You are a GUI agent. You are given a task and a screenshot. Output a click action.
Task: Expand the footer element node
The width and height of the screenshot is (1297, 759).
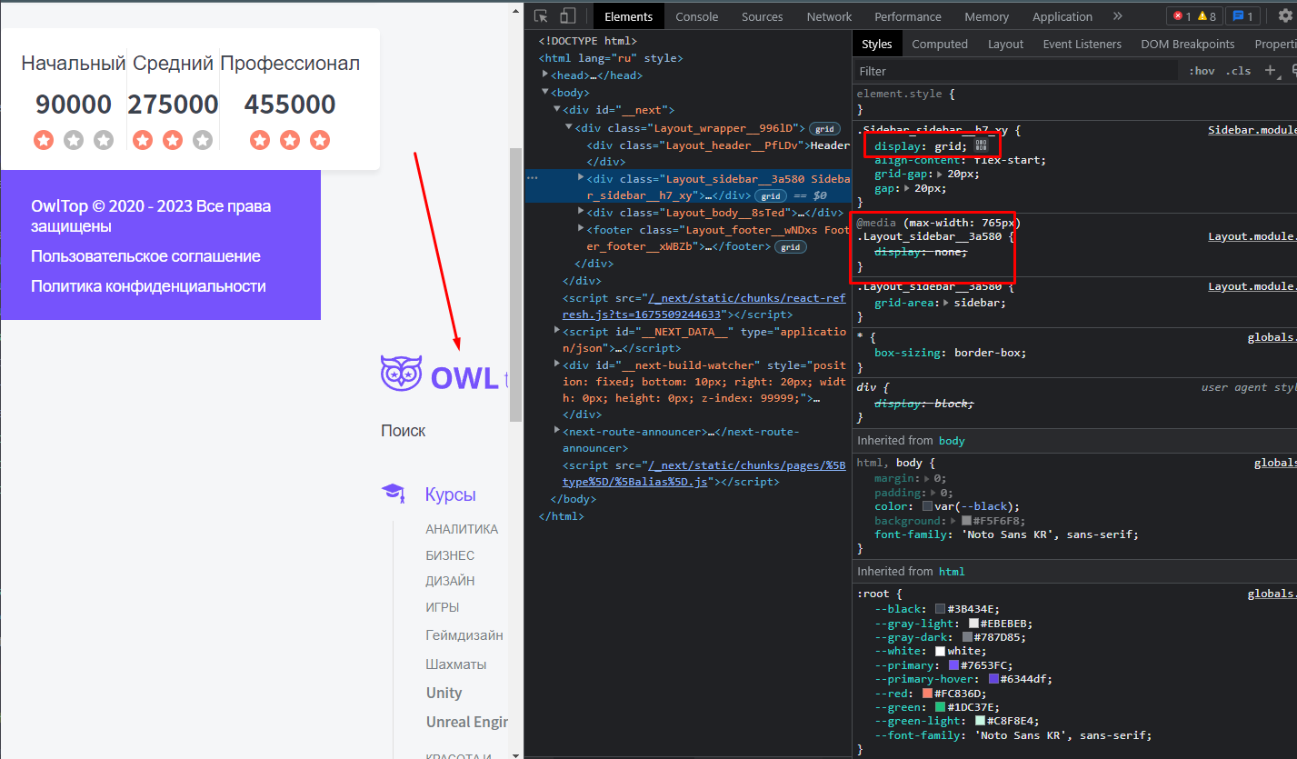pos(581,230)
